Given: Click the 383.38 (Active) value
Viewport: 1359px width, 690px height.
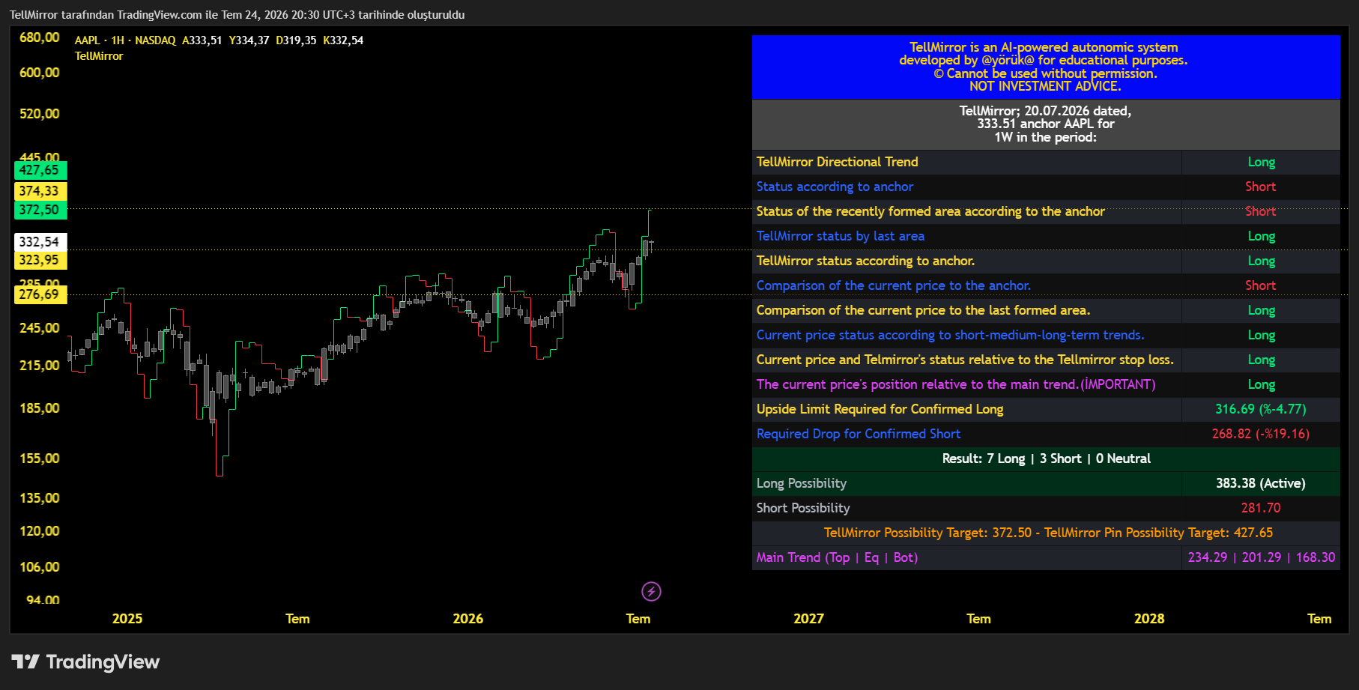Looking at the screenshot, I should (x=1260, y=483).
